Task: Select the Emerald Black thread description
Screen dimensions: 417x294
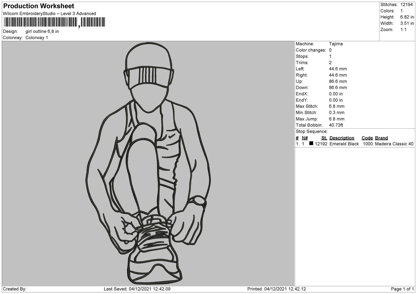Action: pyautogui.click(x=344, y=144)
